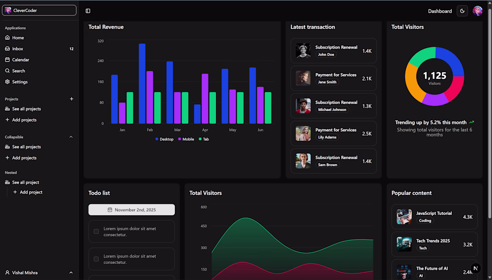The image size is (492, 280).
Task: Click the Calendar icon in sidebar
Action: point(8,60)
